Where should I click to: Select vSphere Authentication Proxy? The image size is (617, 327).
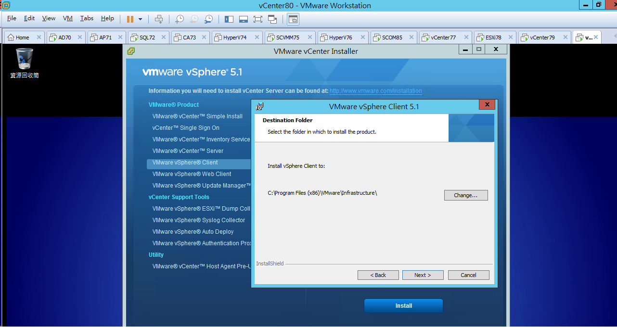201,243
